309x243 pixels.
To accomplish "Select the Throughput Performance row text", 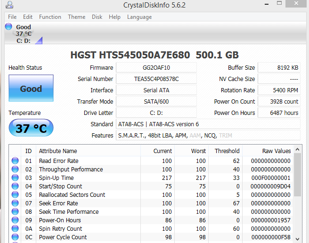I will [71, 169].
